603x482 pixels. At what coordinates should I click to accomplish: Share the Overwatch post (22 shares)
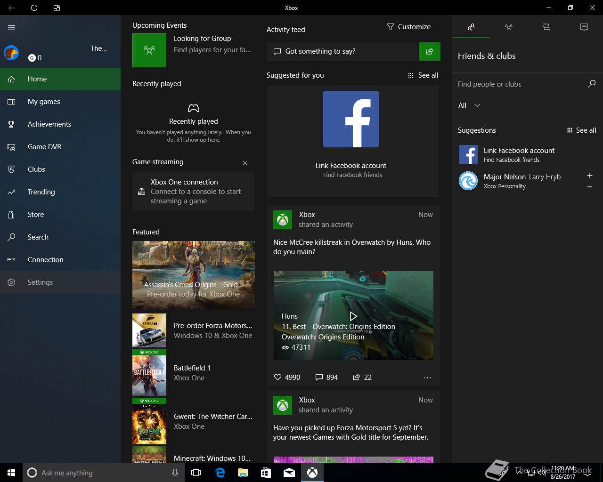pyautogui.click(x=362, y=378)
